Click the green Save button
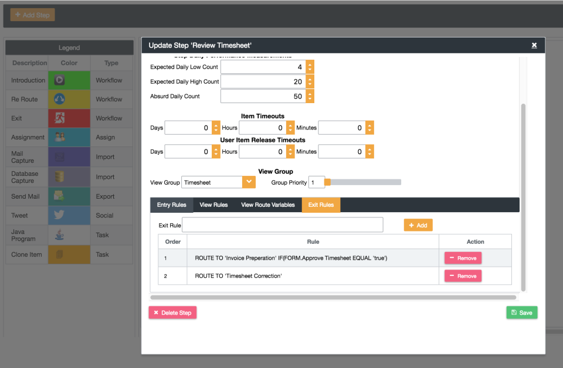The width and height of the screenshot is (563, 368). point(521,312)
